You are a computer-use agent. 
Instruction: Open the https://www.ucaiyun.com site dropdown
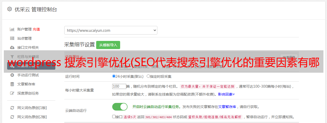[x=111, y=30]
